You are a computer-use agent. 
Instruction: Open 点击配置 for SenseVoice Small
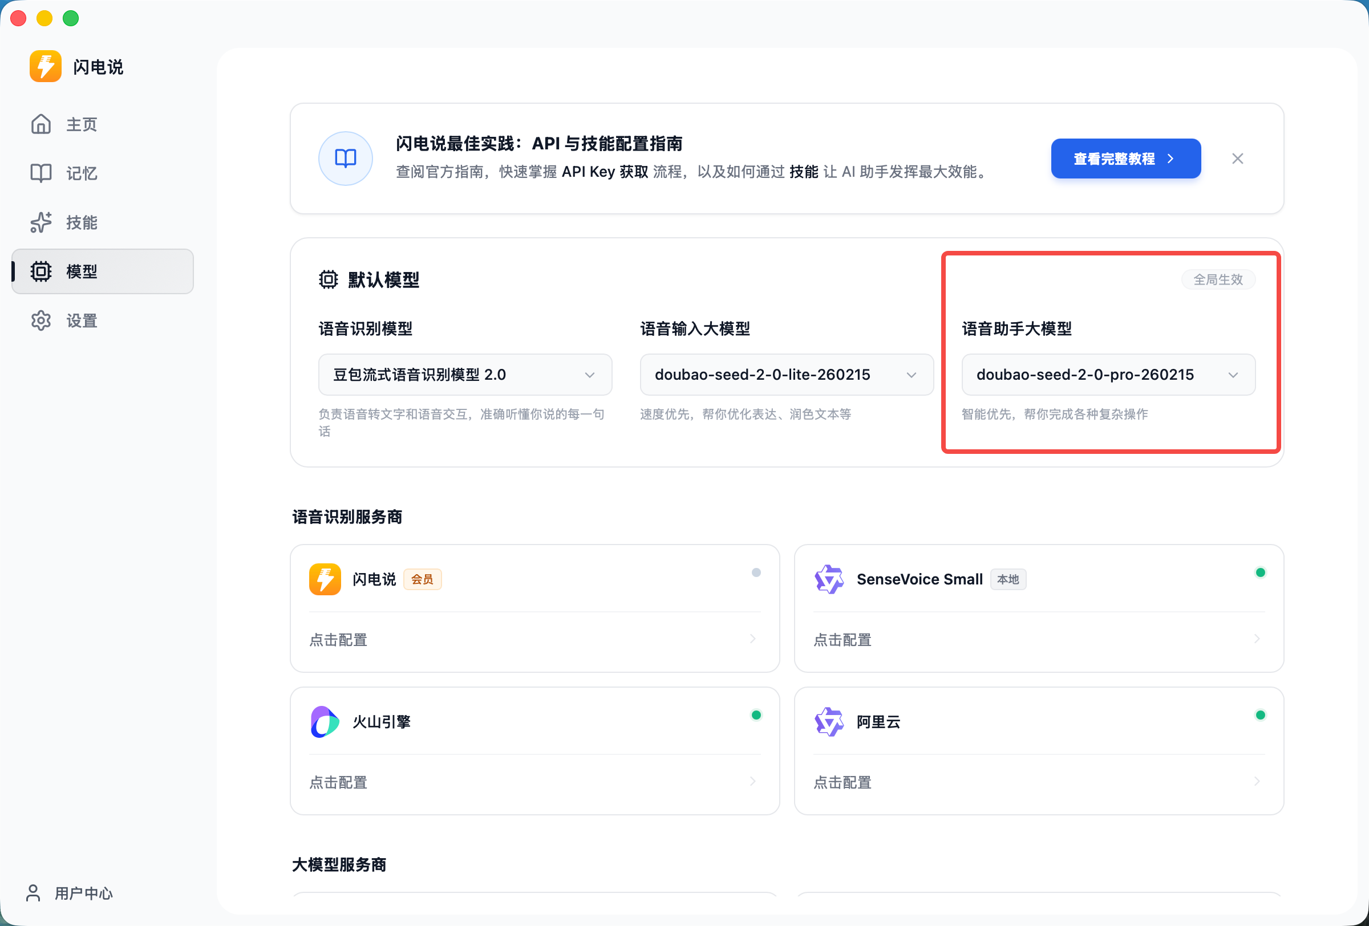[1039, 640]
